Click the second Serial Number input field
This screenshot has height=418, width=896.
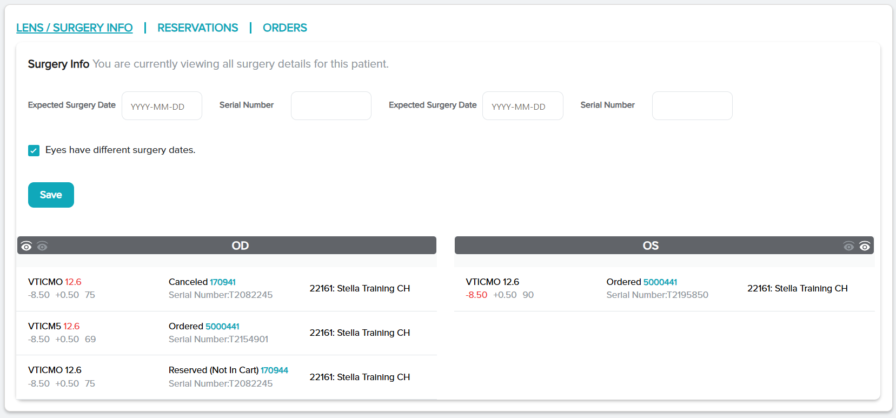[x=692, y=106]
